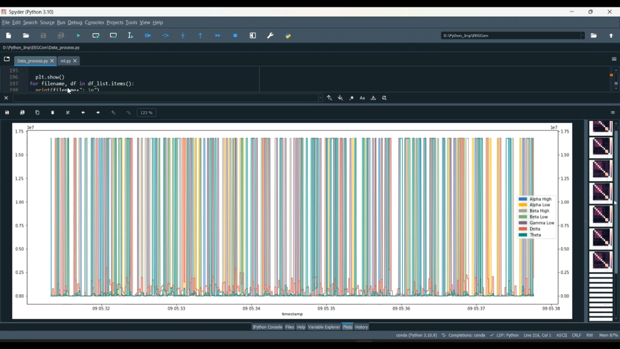The width and height of the screenshot is (620, 349).
Task: Enable regular expression search toggle
Action: [x=351, y=98]
